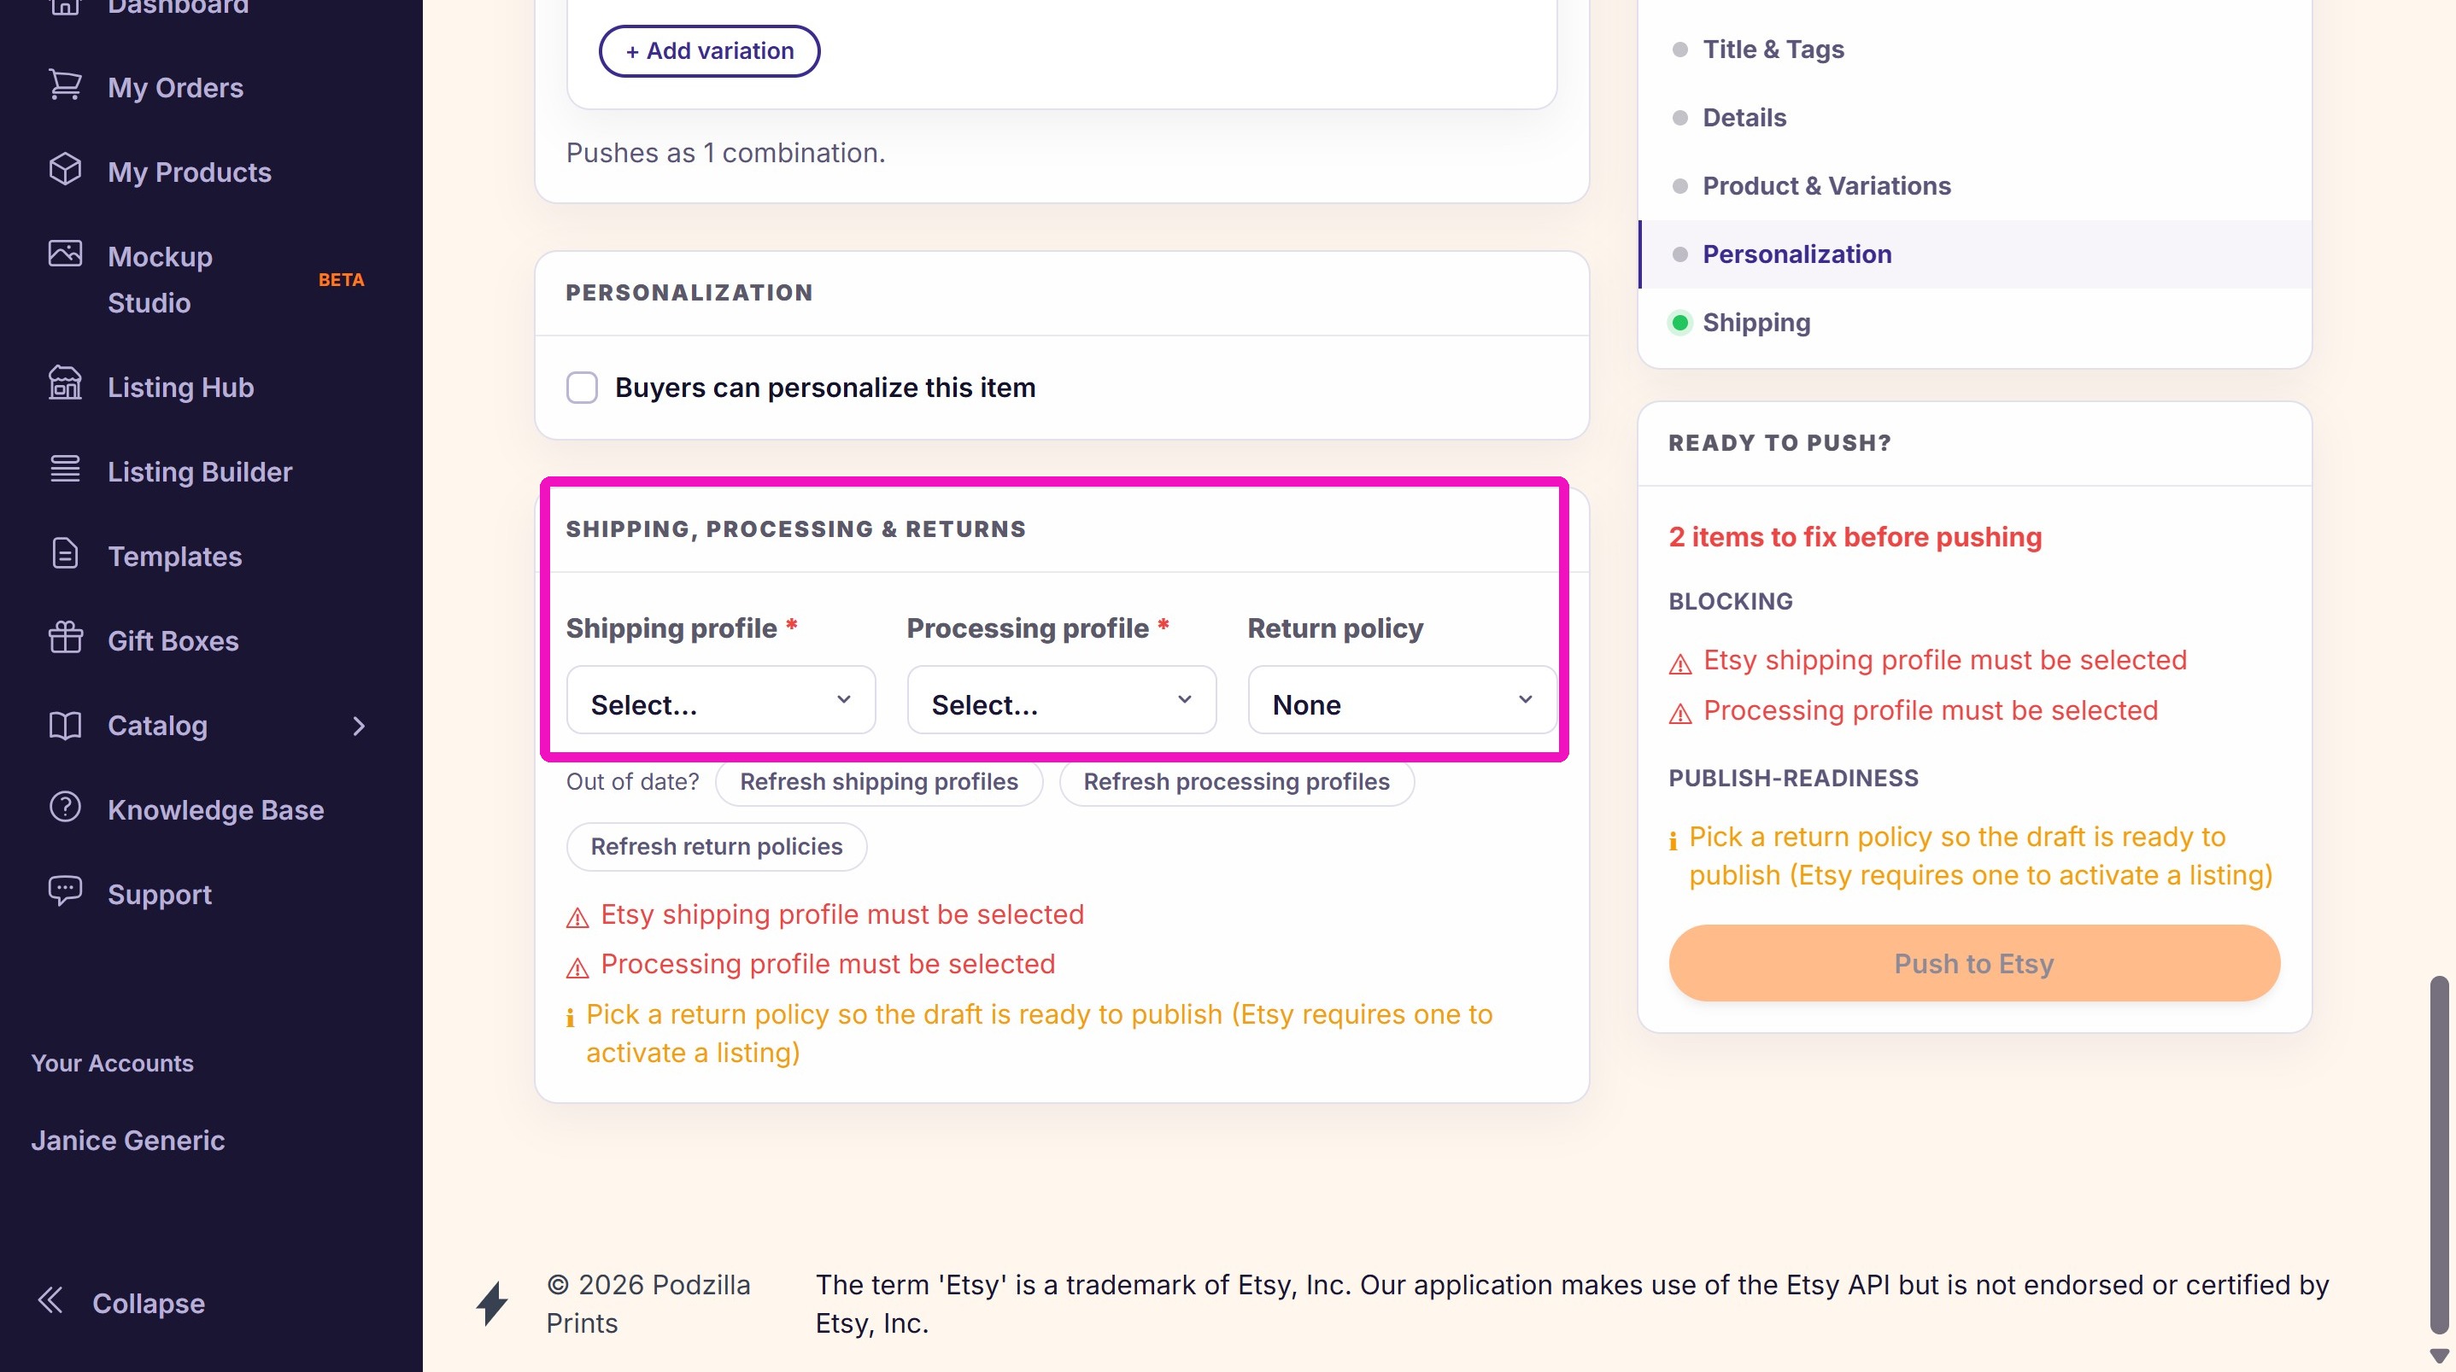Open the Return policy dropdown
The image size is (2456, 1372).
click(1402, 700)
